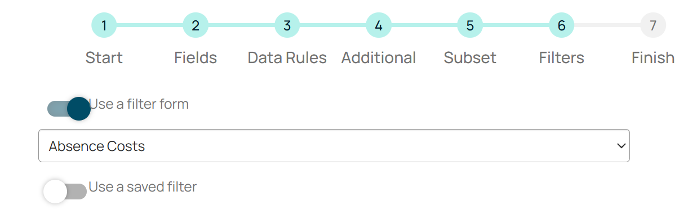Viewport: 697px width, 218px height.
Task: Click the Use a filter form label
Action: click(x=139, y=104)
